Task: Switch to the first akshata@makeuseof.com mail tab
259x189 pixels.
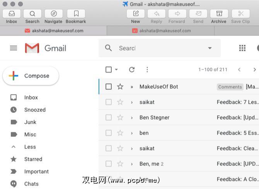Action: pos(53,30)
